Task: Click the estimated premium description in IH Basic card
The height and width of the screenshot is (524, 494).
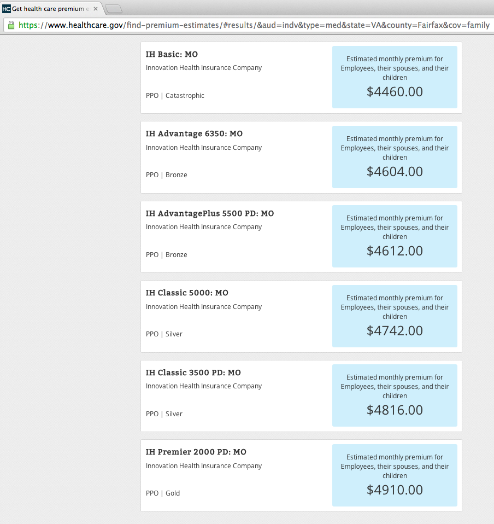Action: point(395,68)
